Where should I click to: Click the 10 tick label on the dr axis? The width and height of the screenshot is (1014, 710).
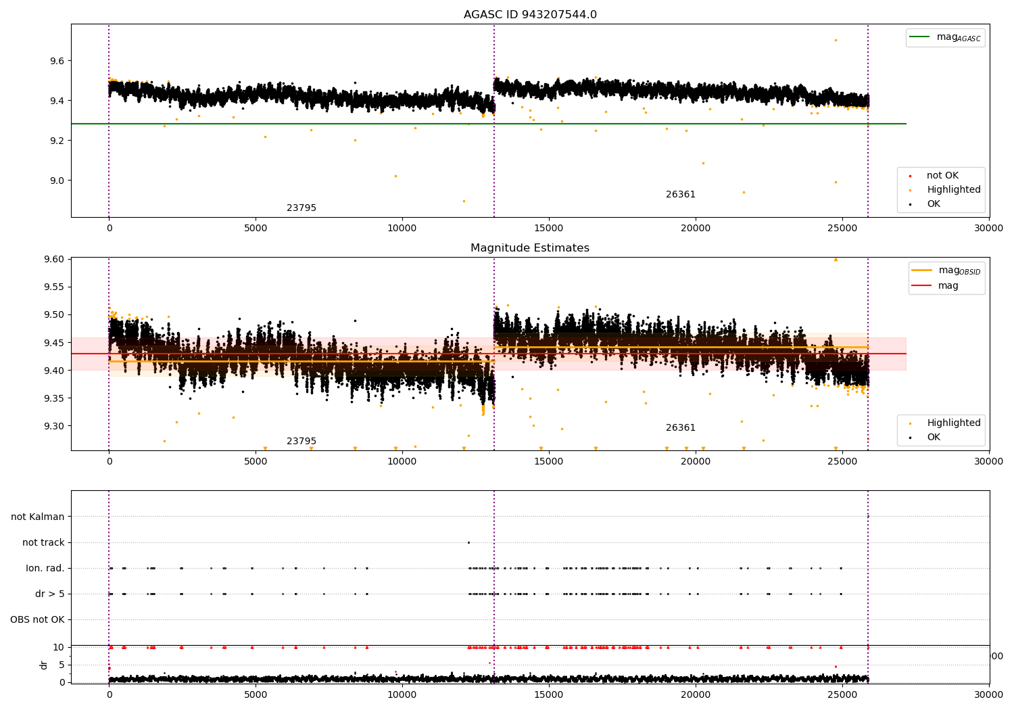point(59,648)
